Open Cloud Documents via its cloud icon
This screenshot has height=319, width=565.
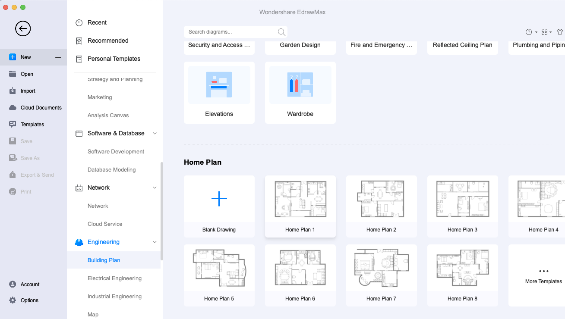tap(13, 107)
